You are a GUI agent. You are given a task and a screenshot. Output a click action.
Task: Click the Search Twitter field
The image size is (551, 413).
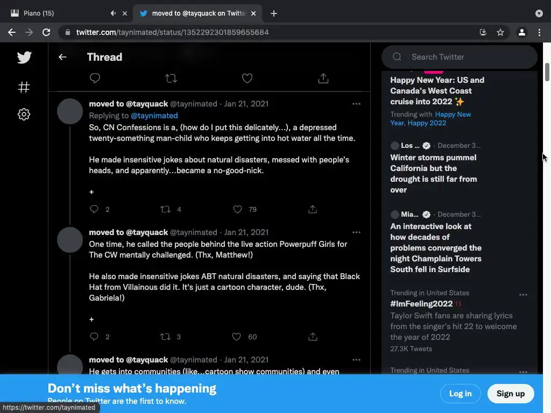[460, 57]
